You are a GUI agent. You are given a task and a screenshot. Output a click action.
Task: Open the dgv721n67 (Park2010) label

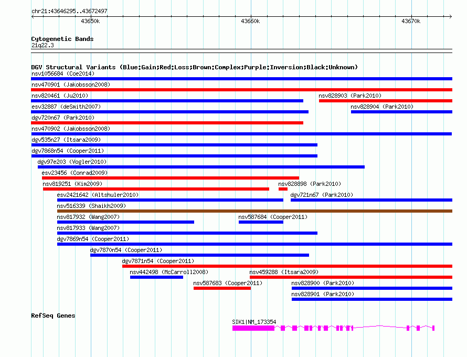322,195
